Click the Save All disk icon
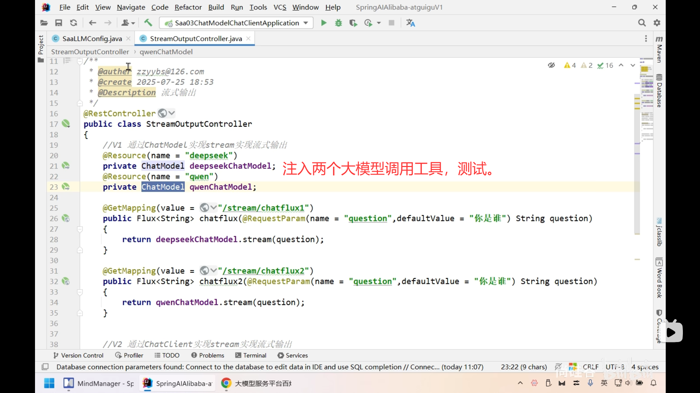700x393 pixels. (x=58, y=23)
